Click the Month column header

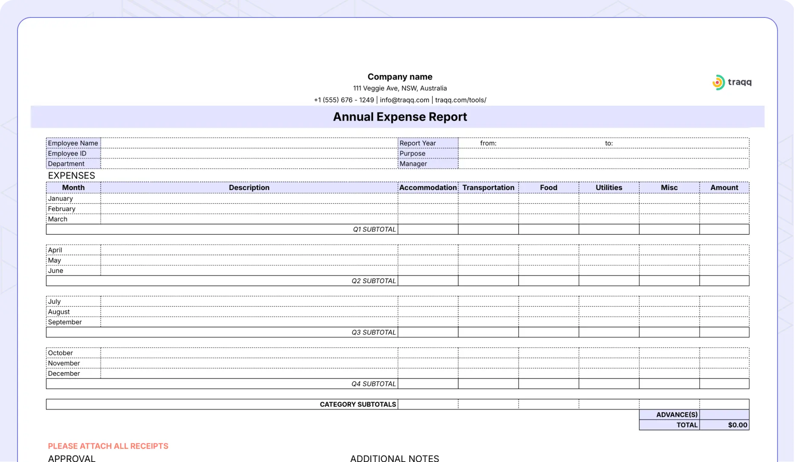[73, 188]
